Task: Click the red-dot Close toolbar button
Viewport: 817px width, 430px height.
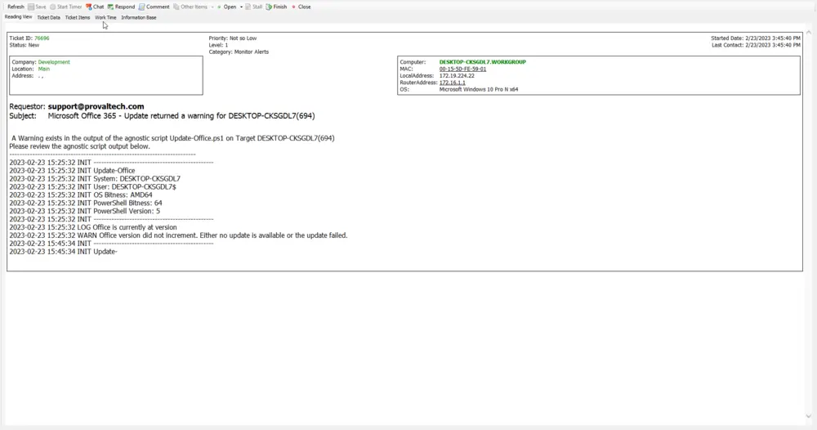Action: pyautogui.click(x=301, y=7)
